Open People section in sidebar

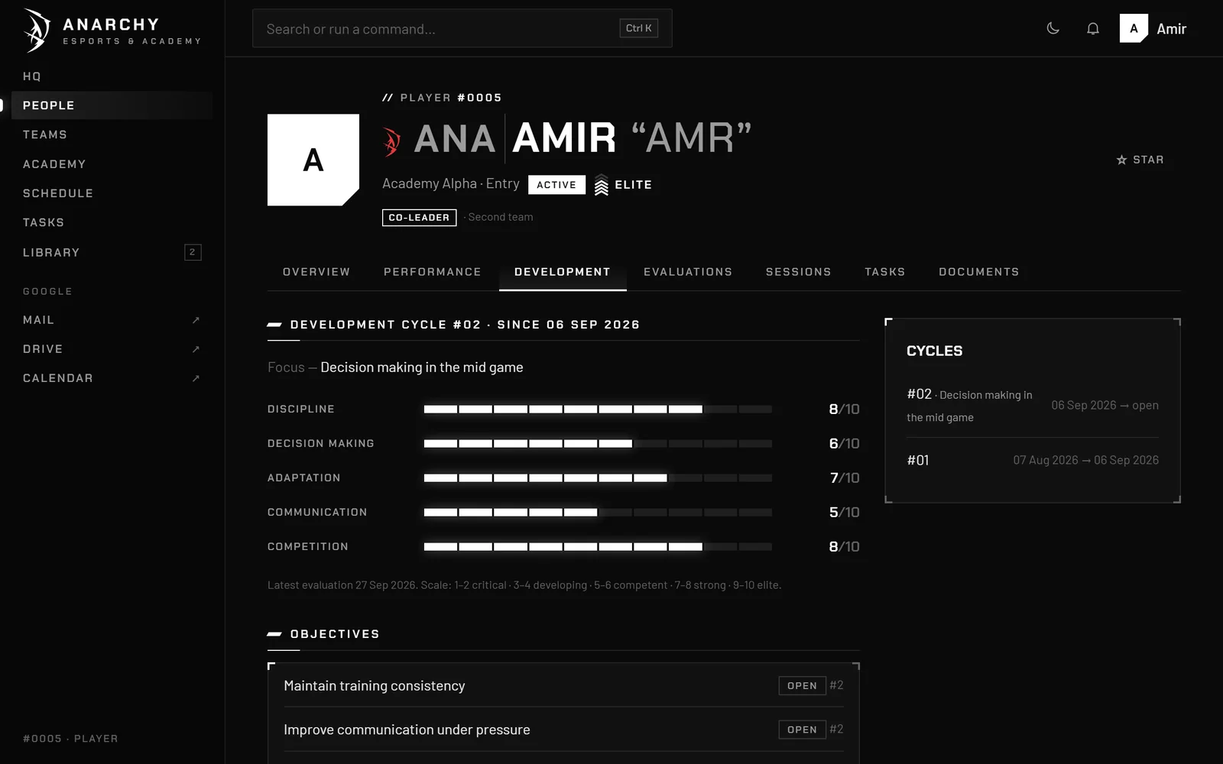[112, 105]
